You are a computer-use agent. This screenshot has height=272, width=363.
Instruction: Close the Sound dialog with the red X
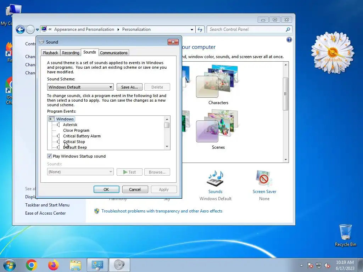(173, 42)
